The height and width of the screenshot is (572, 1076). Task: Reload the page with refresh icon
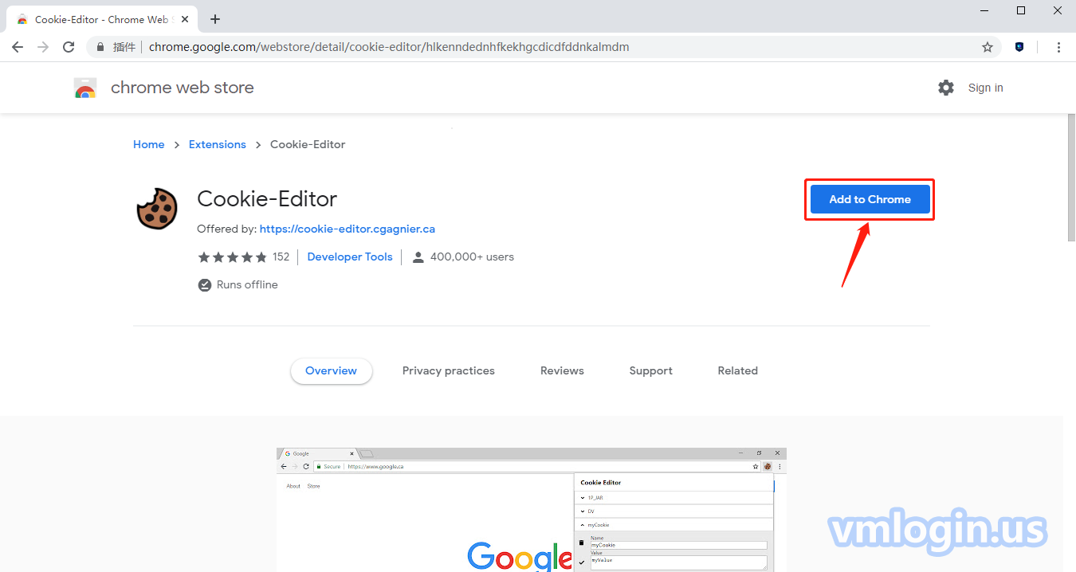click(x=69, y=47)
